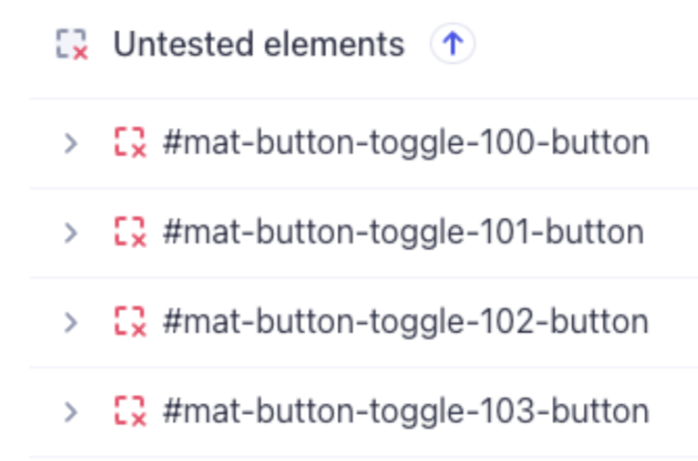698x461 pixels.
Task: Expand the #mat-button-toggle-102-button entry
Action: [69, 322]
